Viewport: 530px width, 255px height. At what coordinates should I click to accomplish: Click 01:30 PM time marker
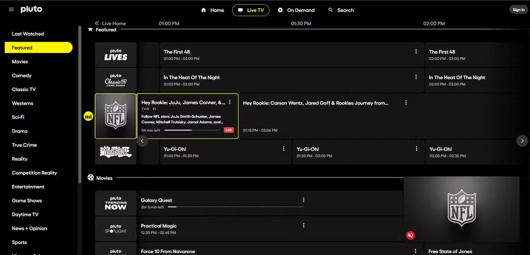301,23
